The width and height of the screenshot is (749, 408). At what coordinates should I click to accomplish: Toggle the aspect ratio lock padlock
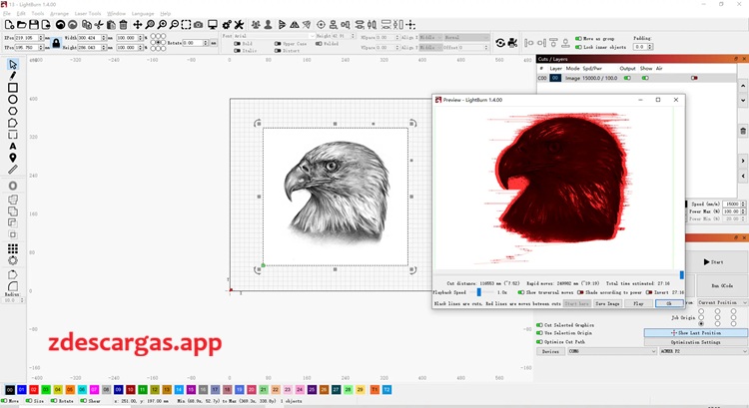tap(56, 43)
